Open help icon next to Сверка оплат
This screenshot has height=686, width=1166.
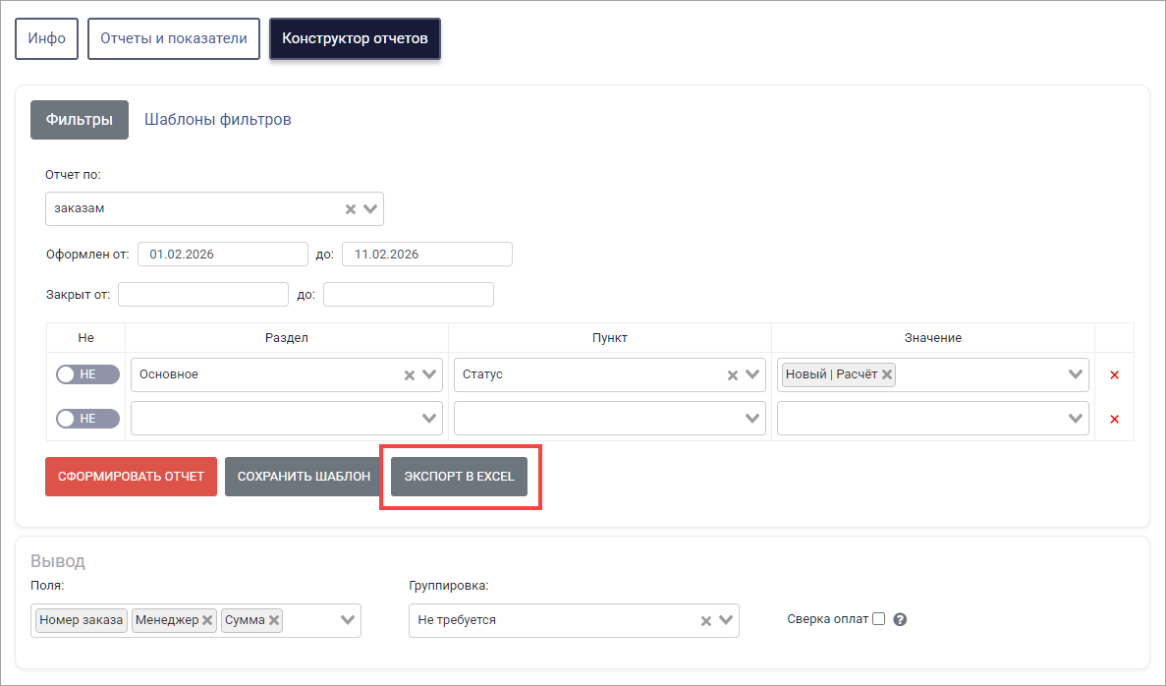899,620
